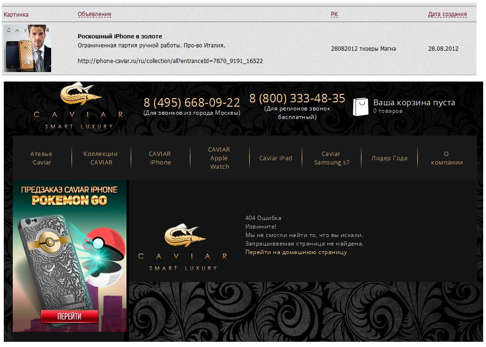Click the iphone-caviar.ru ad URL text

(170, 61)
